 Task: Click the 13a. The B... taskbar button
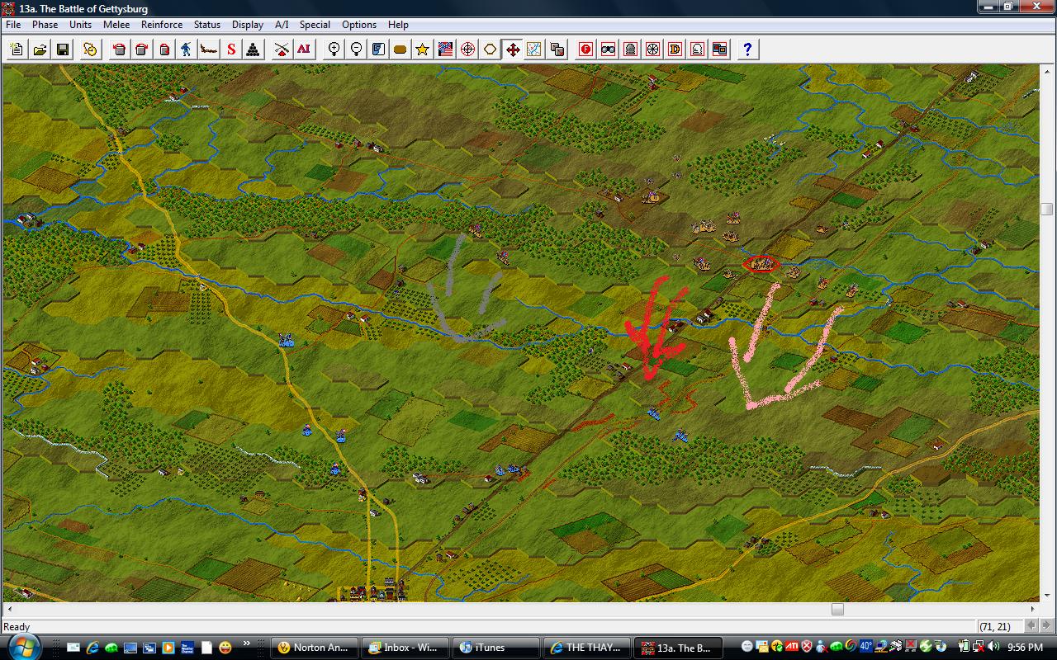click(x=677, y=648)
